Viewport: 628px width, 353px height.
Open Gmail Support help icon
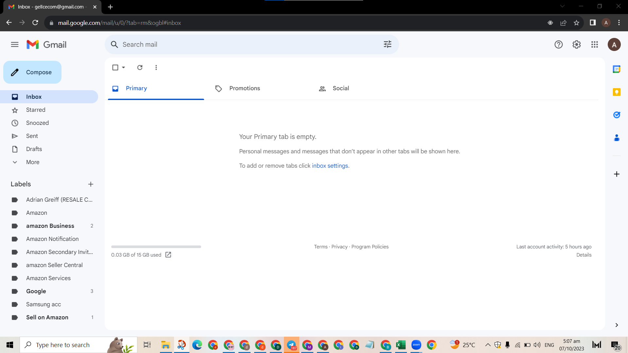pos(559,44)
